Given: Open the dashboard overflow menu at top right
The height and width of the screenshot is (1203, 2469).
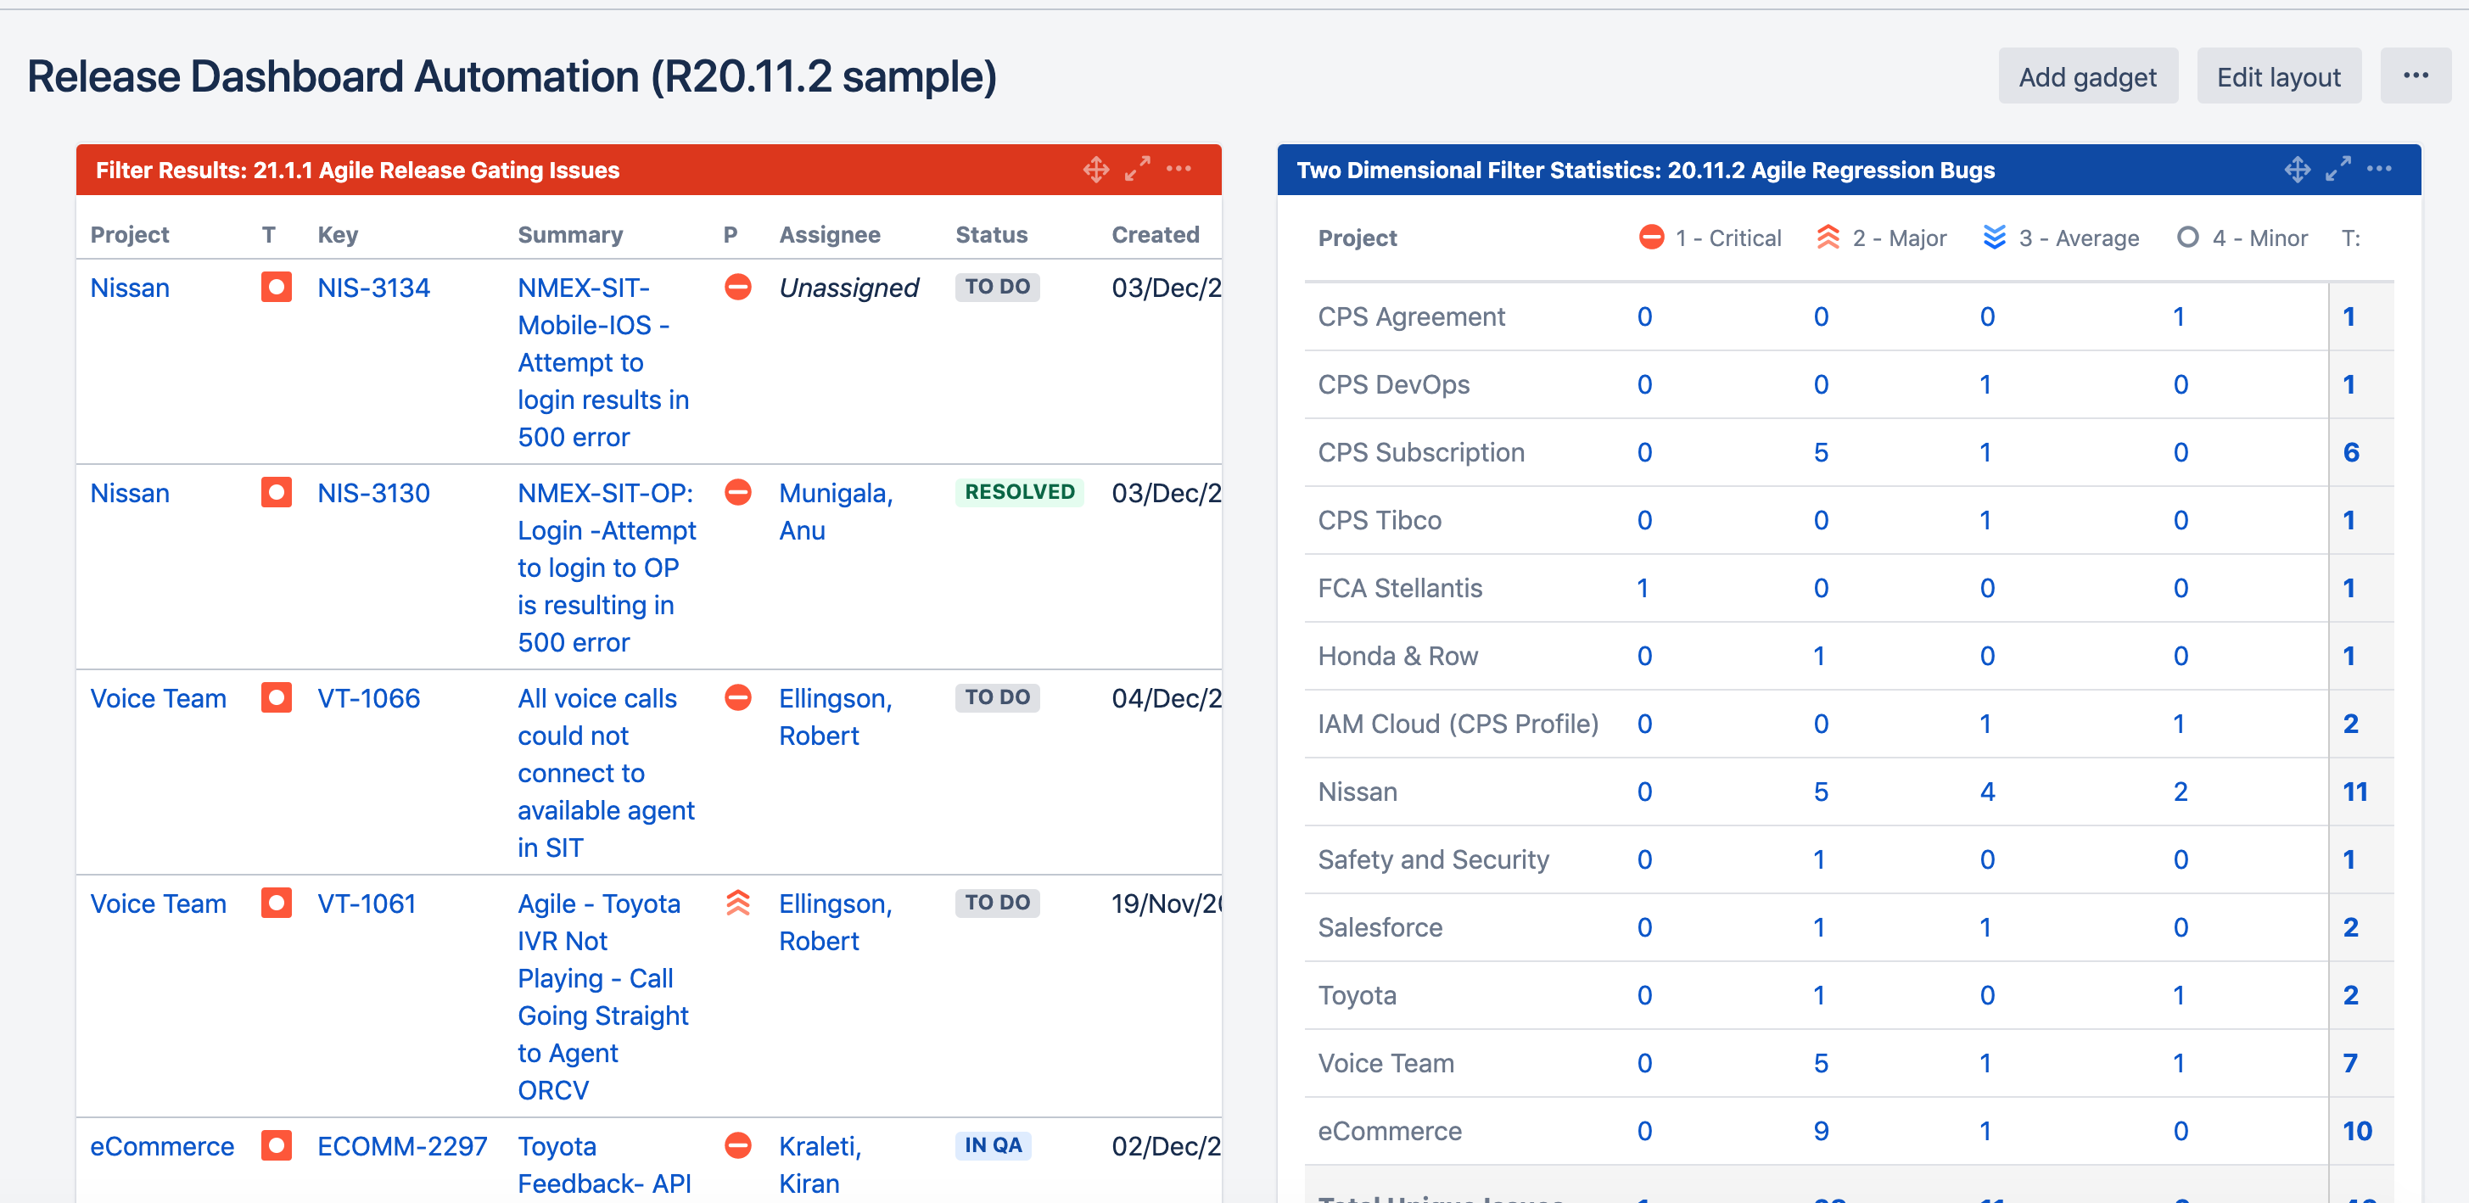Looking at the screenshot, I should click(x=2417, y=75).
